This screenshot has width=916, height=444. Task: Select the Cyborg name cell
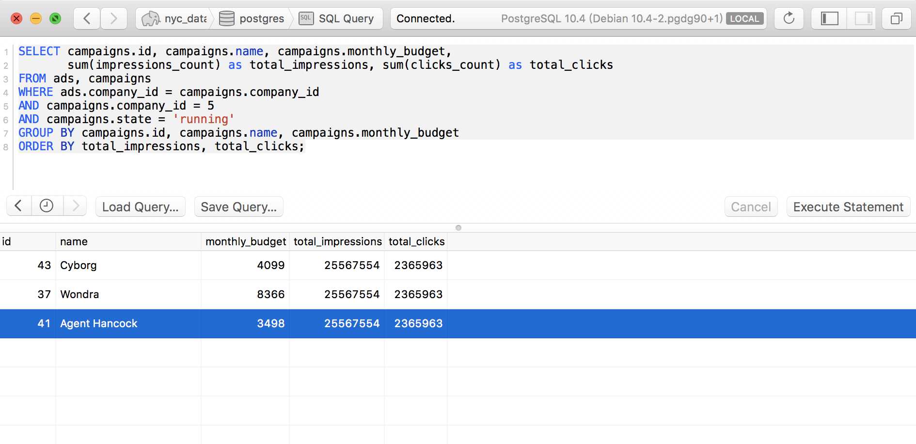point(128,265)
